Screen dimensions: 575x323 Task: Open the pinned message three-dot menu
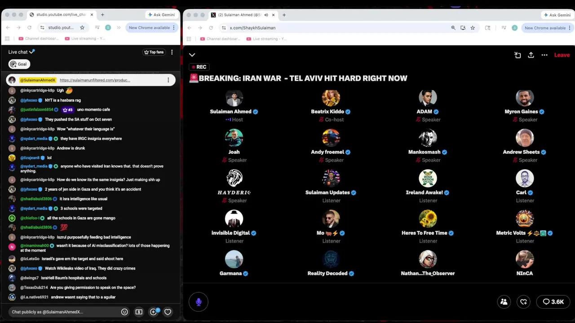(x=168, y=80)
